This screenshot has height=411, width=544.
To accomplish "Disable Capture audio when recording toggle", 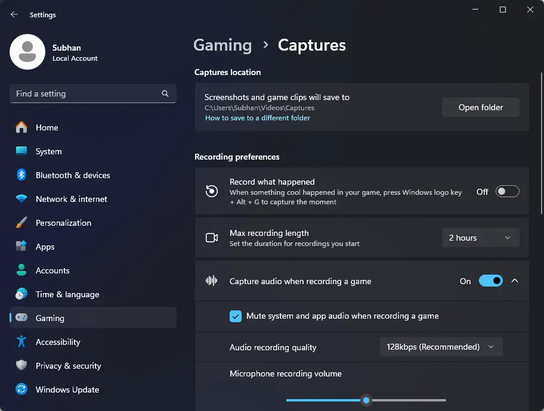I will point(490,281).
